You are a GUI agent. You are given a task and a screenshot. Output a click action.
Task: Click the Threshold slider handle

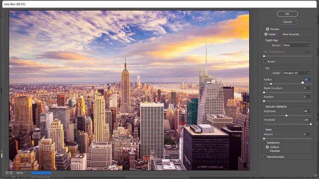pos(311,124)
